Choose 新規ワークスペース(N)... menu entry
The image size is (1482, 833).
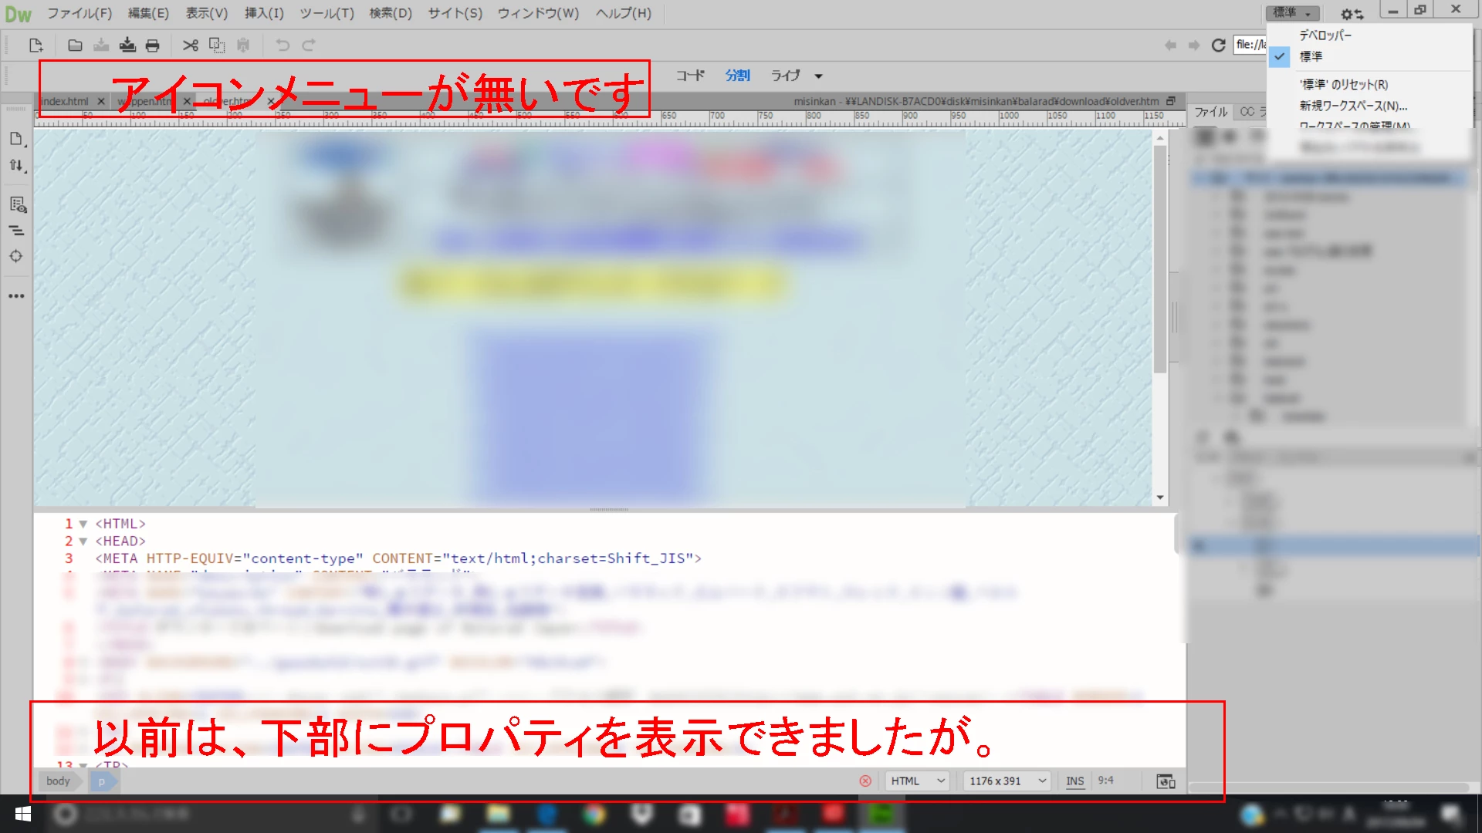1352,106
